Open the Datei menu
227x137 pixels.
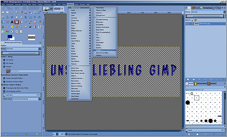3,5
